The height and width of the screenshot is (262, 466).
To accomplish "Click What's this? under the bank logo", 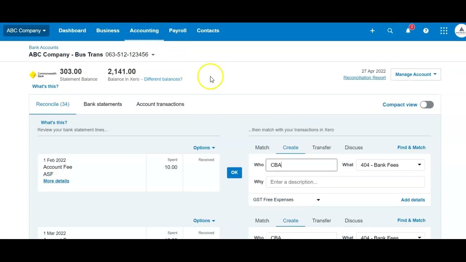I will [x=45, y=86].
